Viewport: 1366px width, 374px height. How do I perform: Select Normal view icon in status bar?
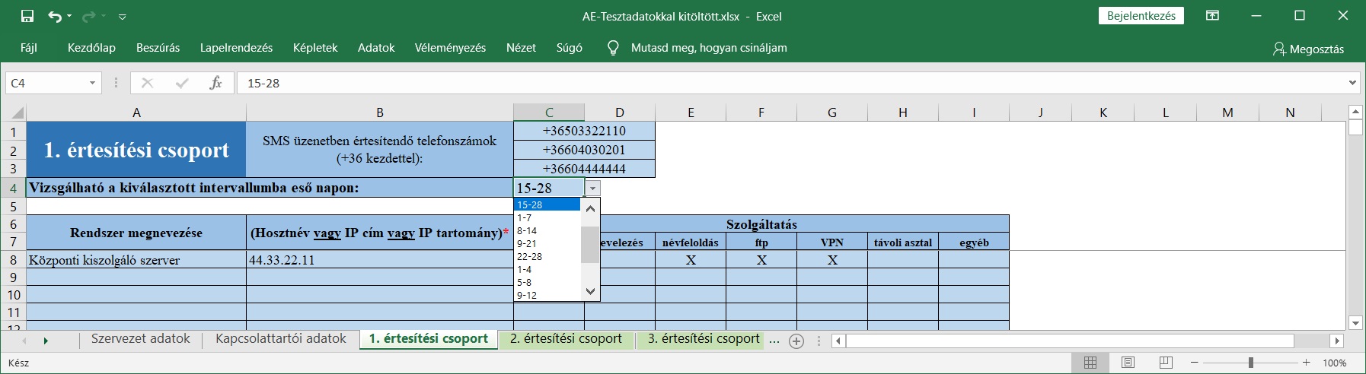tap(1090, 363)
